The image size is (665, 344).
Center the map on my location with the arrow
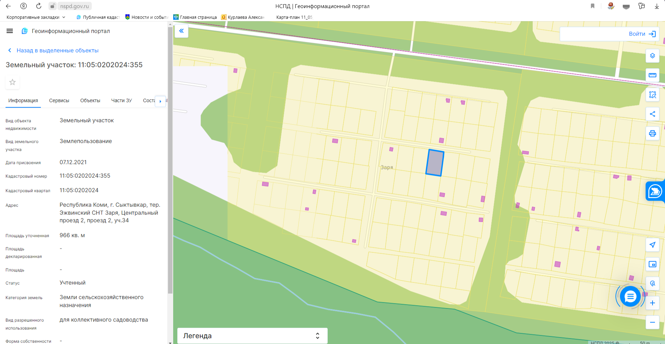coord(652,245)
